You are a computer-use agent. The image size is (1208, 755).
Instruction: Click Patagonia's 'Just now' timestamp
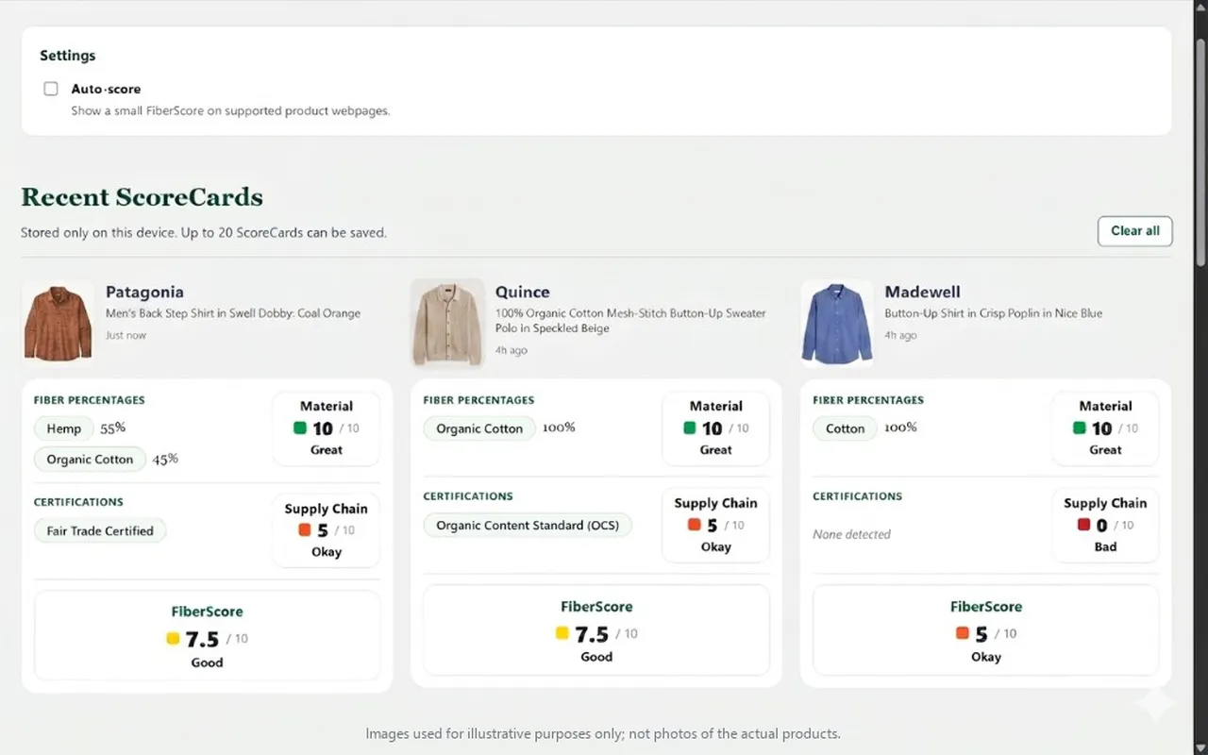tap(126, 335)
